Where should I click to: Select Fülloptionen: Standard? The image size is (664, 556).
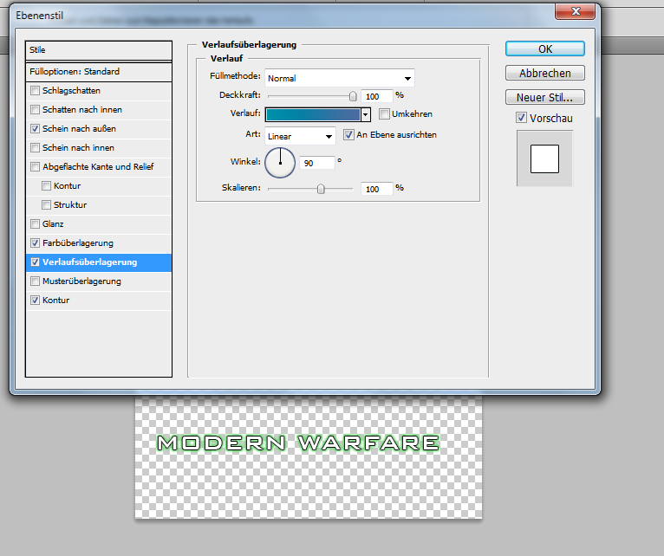pos(99,72)
